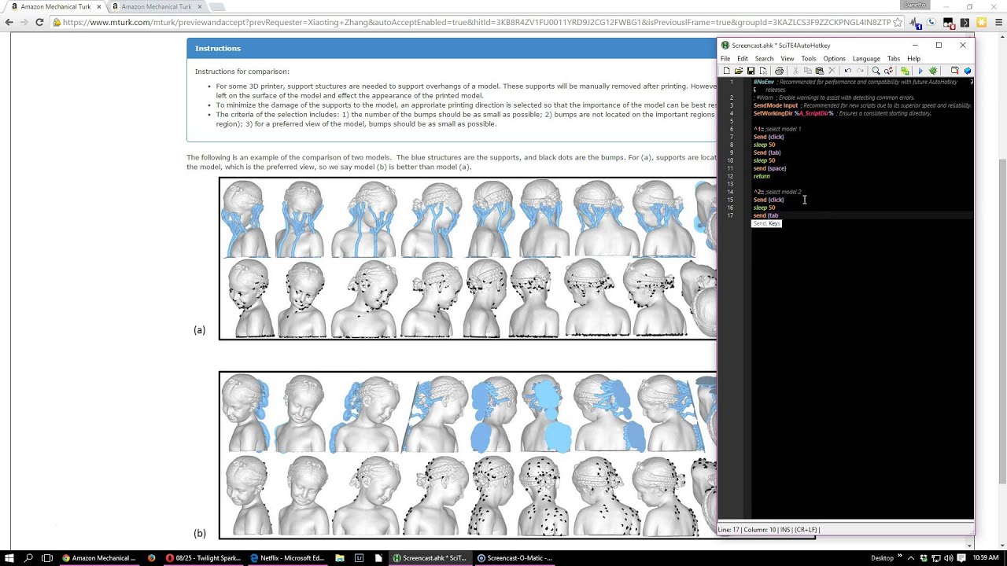Open Tools menu in SciTE
Image resolution: width=1007 pixels, height=566 pixels.
click(x=809, y=58)
